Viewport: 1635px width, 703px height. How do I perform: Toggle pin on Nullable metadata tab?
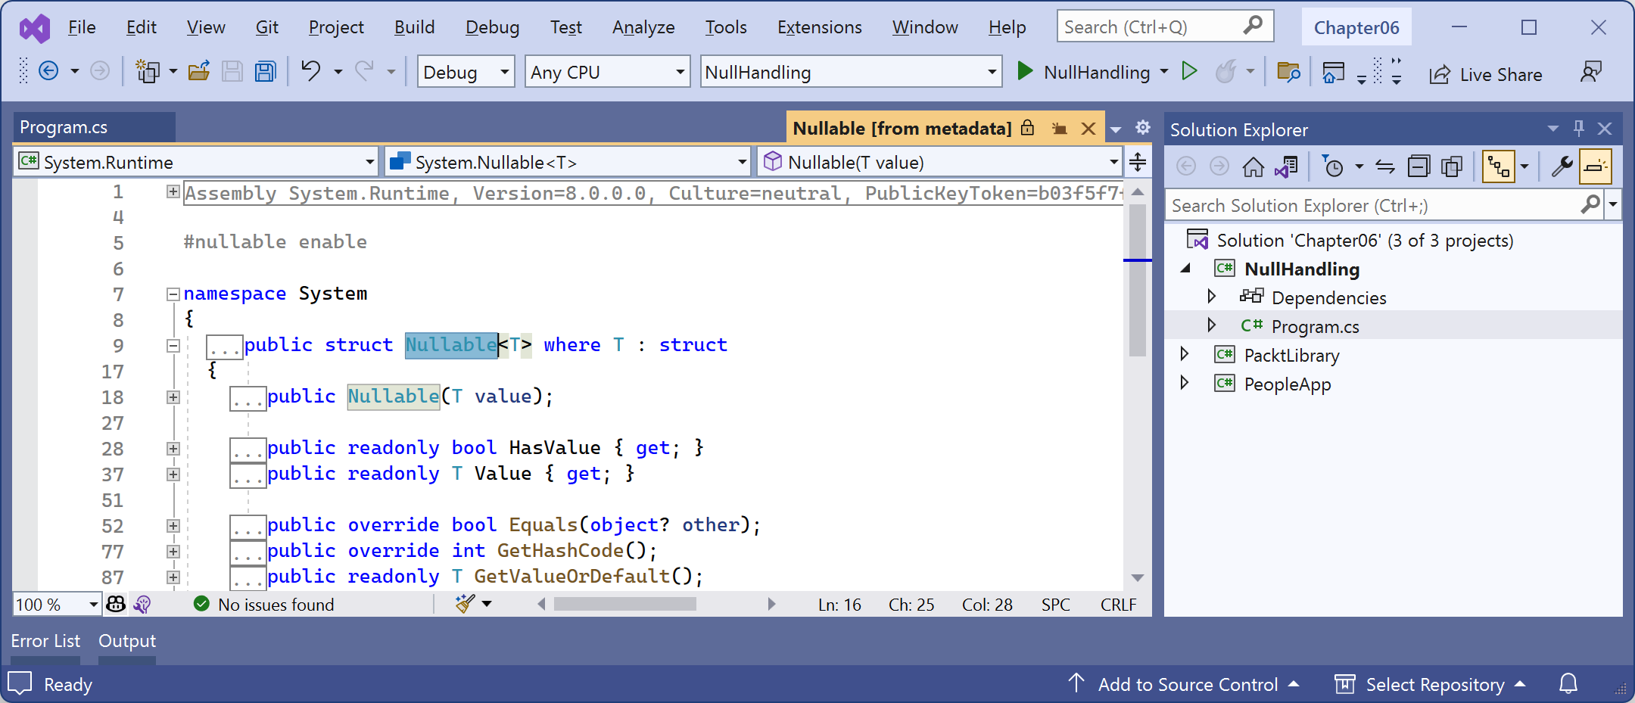[x=1059, y=129]
